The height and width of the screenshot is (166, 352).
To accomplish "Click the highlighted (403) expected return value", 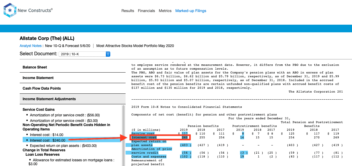I will click(186, 145).
